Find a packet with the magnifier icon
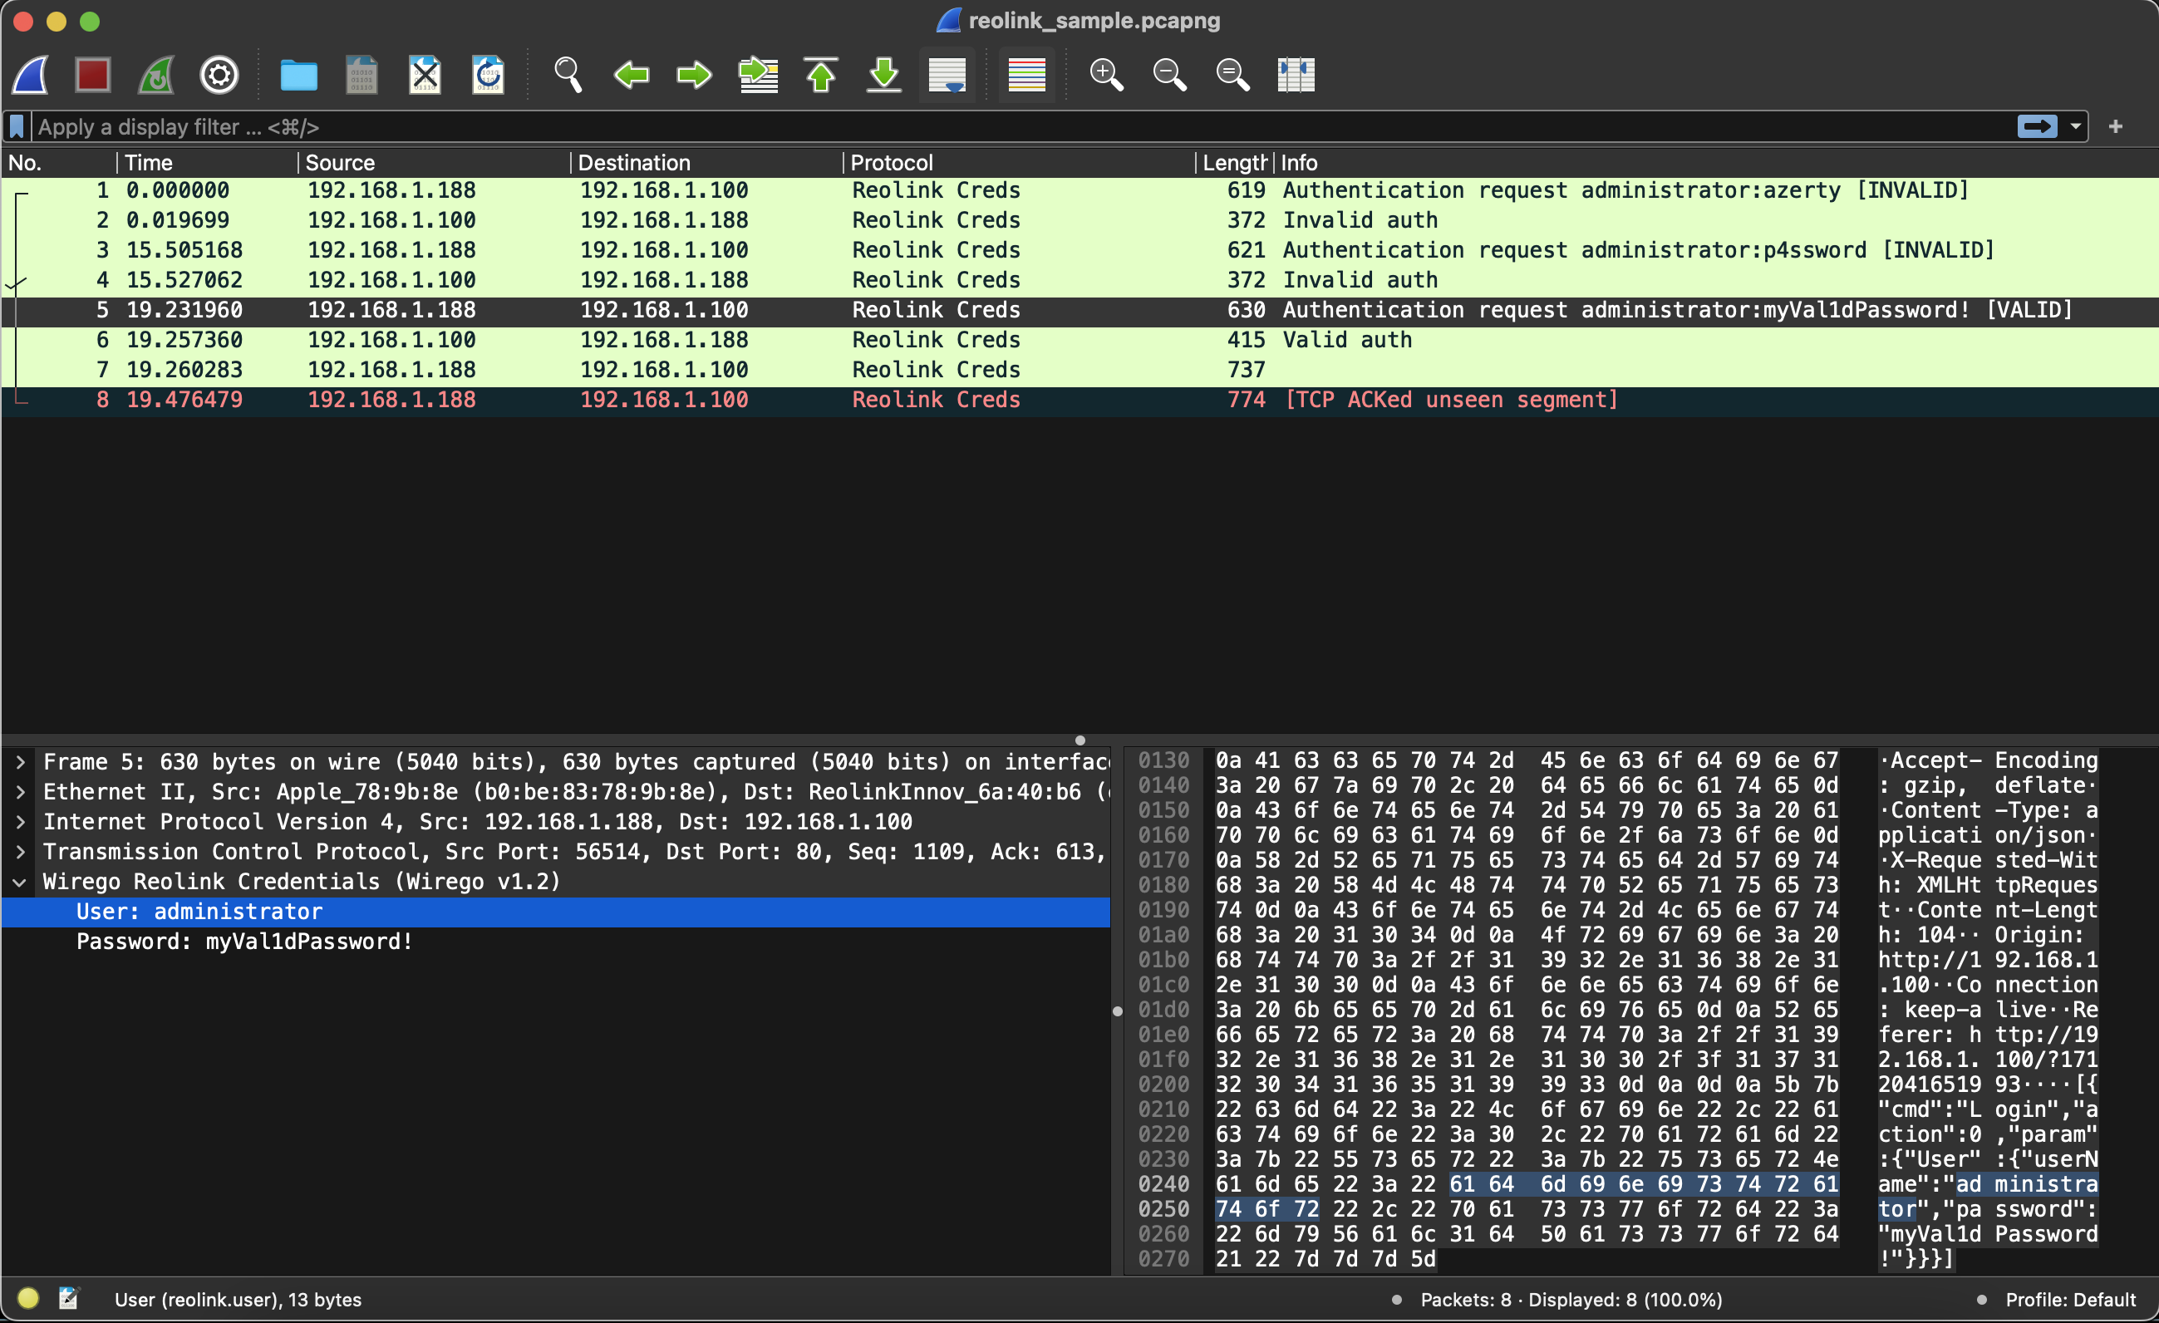The width and height of the screenshot is (2159, 1323). [568, 75]
